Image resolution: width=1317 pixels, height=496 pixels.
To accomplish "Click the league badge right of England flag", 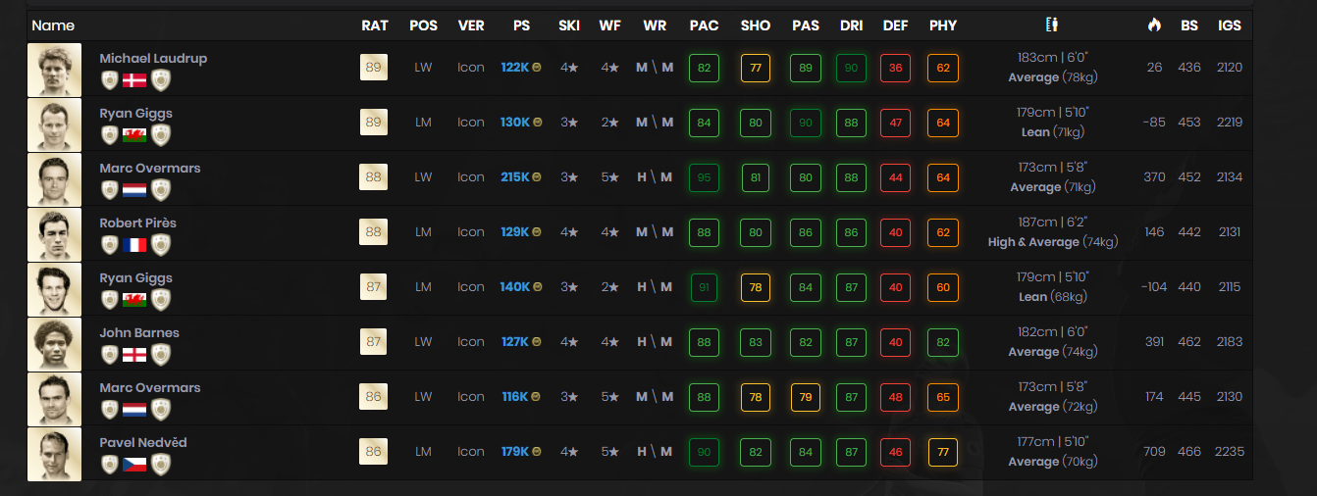I will [161, 354].
